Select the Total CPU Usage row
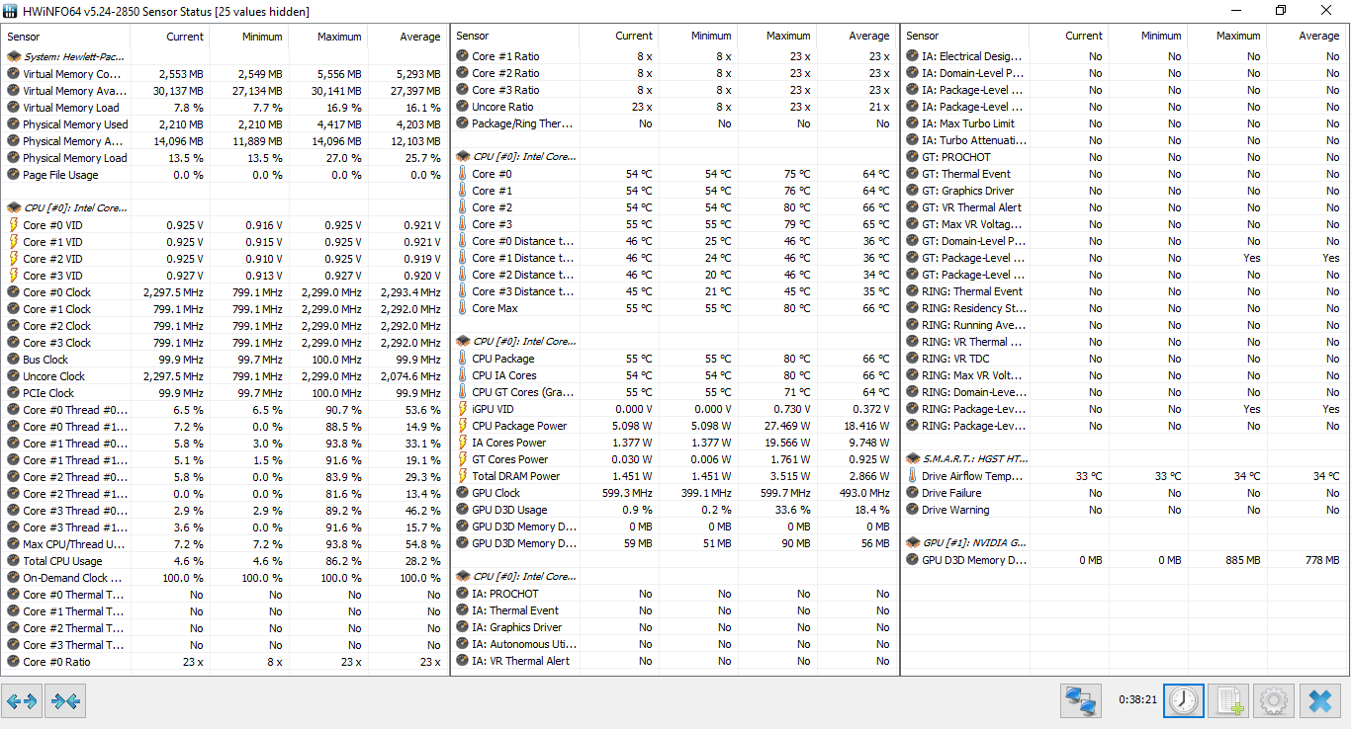This screenshot has height=729, width=1351. 225,561
